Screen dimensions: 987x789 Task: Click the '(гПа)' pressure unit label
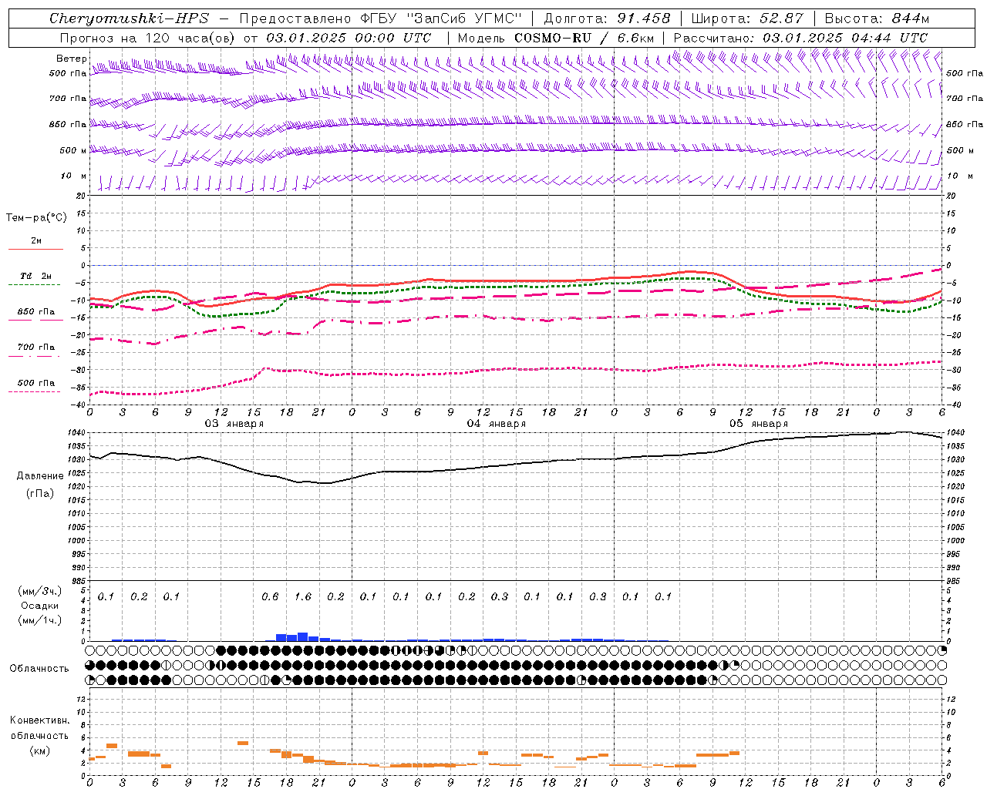[40, 494]
